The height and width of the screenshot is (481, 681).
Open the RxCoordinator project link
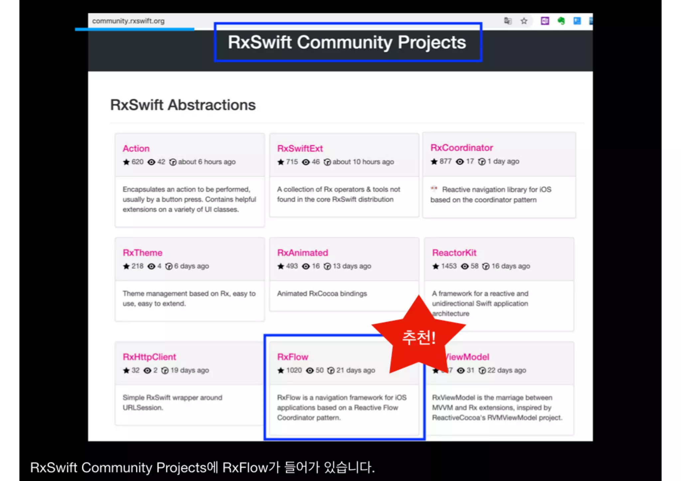coord(461,148)
